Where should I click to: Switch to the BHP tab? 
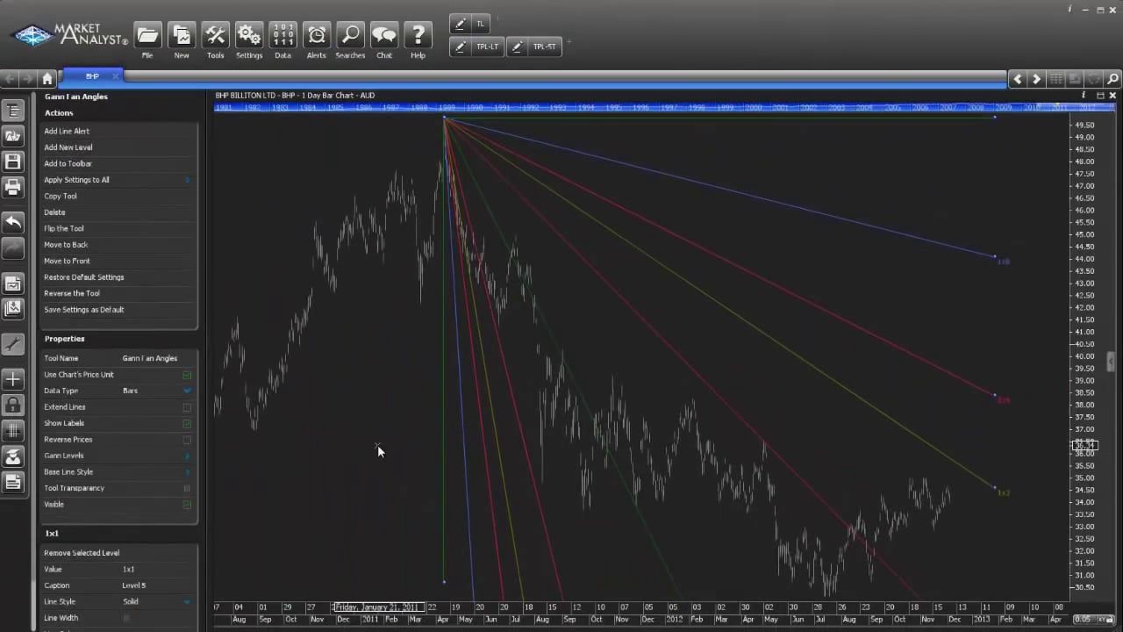pyautogui.click(x=91, y=77)
